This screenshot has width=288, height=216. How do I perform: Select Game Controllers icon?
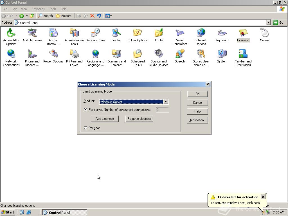[180, 37]
